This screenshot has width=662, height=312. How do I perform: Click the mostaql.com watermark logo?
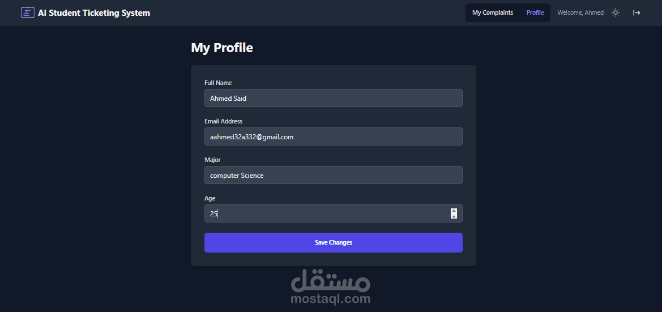click(x=331, y=289)
